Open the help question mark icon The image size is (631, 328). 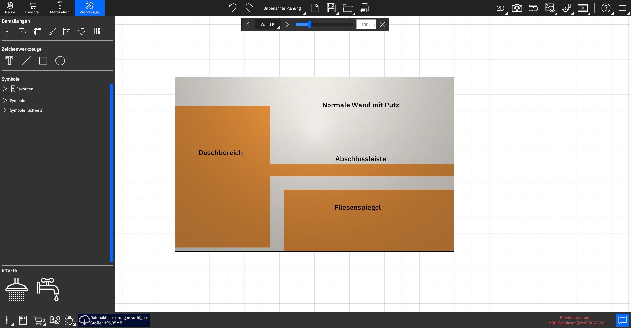(x=606, y=8)
